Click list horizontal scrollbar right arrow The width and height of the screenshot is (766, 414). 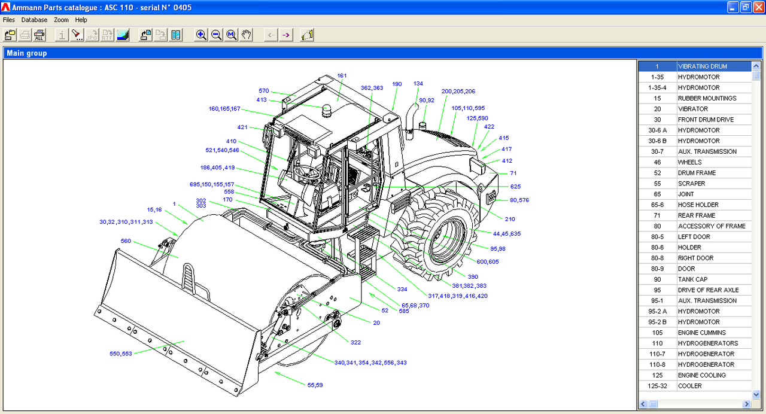[747, 404]
